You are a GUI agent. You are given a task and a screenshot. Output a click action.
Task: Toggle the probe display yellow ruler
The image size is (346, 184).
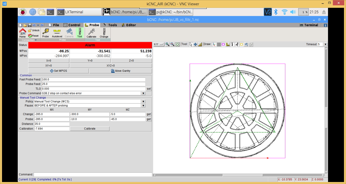click(x=228, y=44)
